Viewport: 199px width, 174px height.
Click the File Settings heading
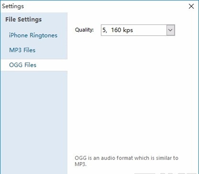[23, 19]
